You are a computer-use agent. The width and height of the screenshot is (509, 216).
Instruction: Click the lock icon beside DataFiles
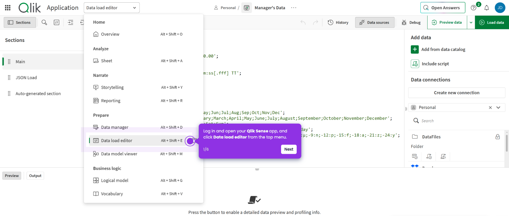point(497,137)
